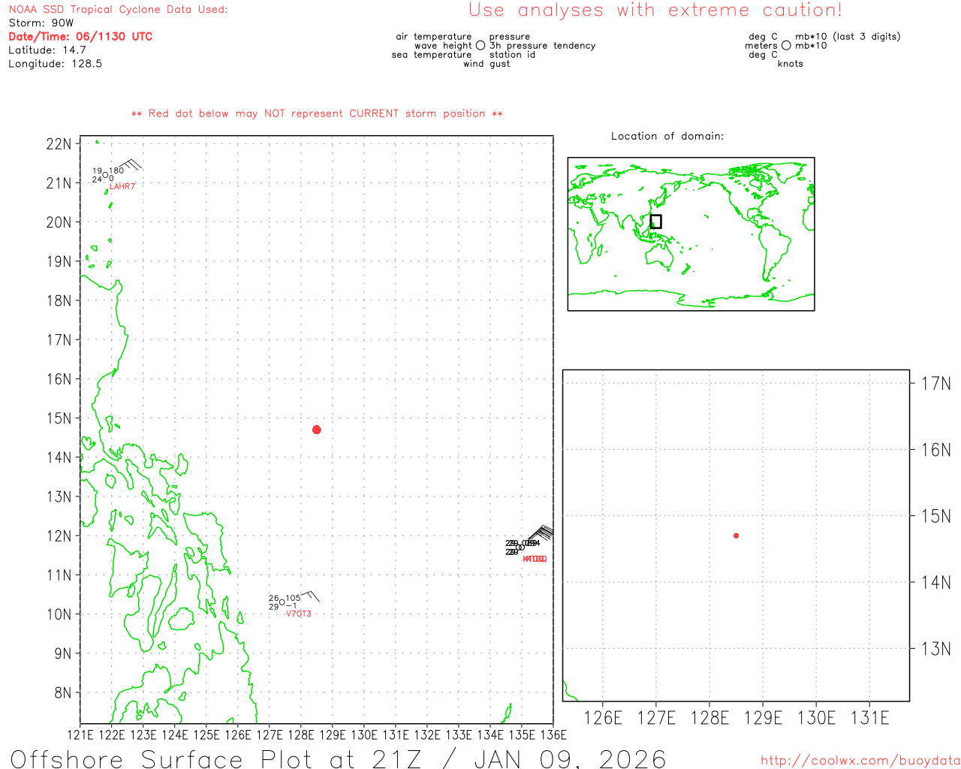Click the V7QT3 station circle marker
Viewport: 961px width, 769px height.
point(282,602)
